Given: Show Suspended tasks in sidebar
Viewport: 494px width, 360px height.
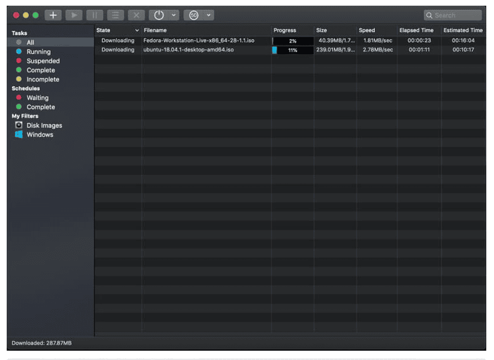Looking at the screenshot, I should (x=43, y=61).
